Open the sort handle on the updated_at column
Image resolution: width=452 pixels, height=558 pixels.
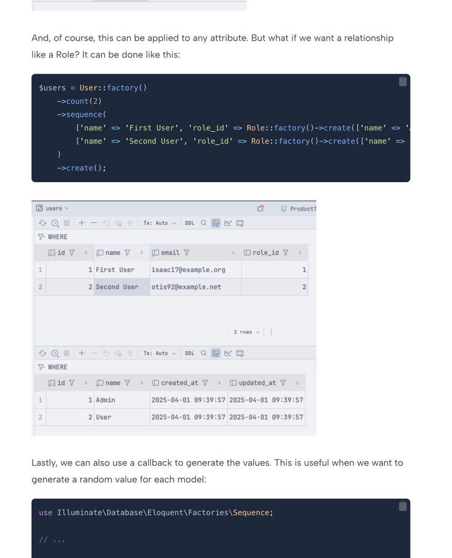click(297, 383)
